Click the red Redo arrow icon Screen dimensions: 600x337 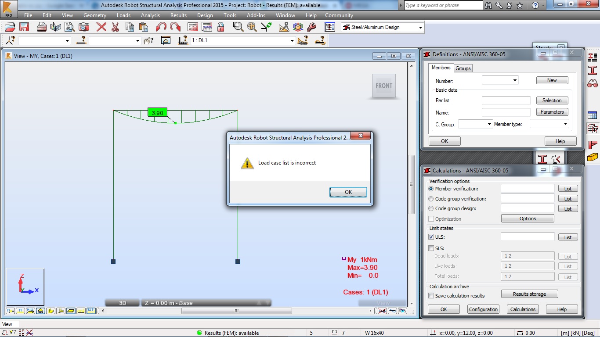[175, 27]
